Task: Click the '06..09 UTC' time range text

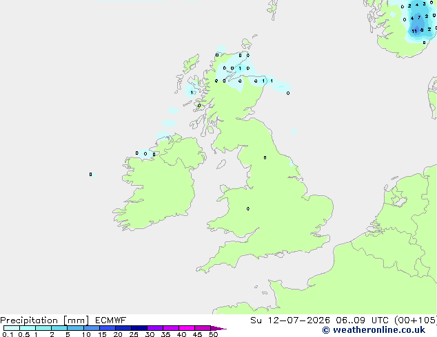Action: pos(362,320)
